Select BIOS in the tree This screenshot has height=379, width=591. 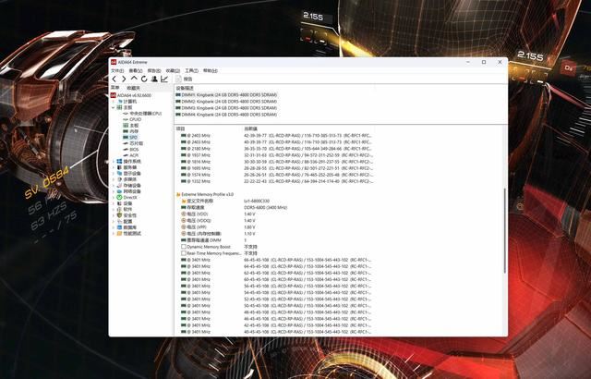pos(131,150)
